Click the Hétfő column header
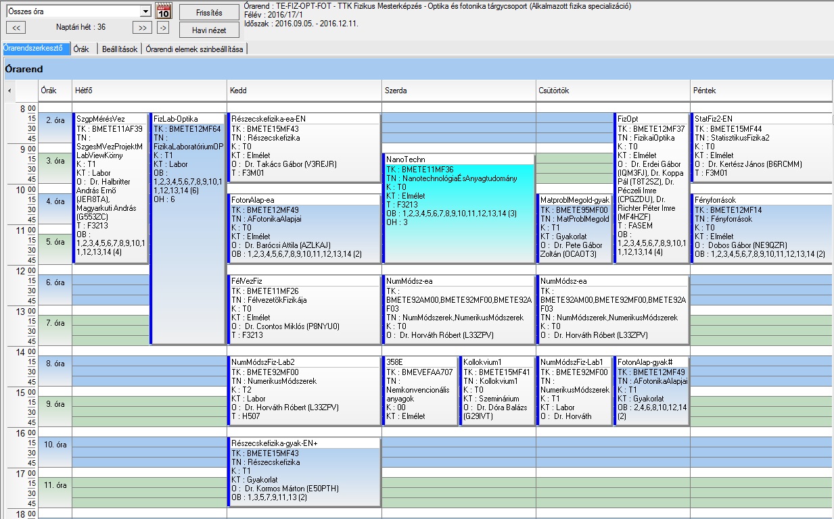The height and width of the screenshot is (519, 834). pos(149,91)
